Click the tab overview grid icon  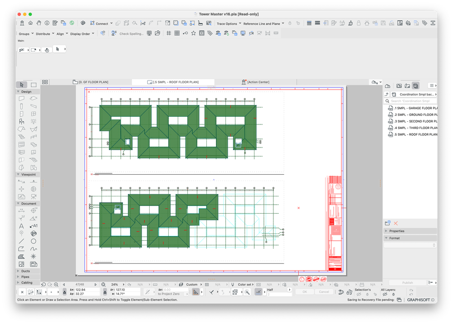(x=45, y=82)
